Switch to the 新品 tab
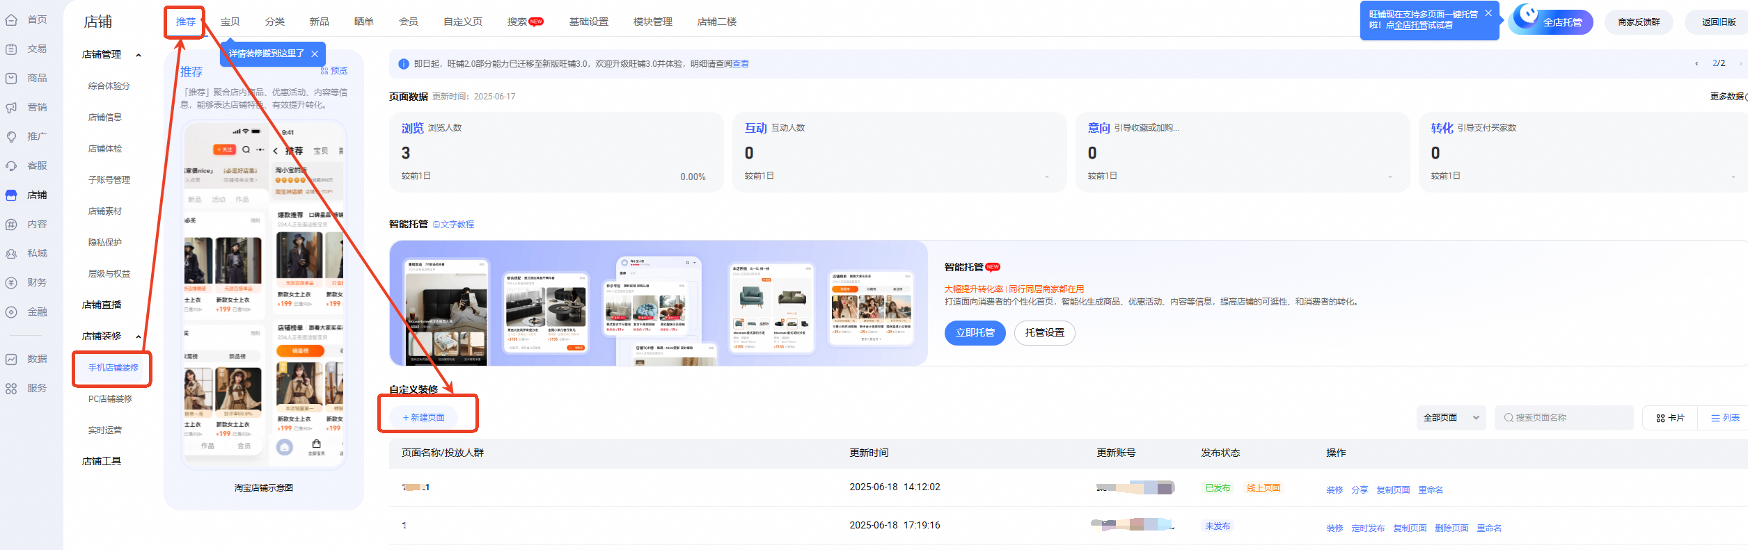This screenshot has height=550, width=1748. [320, 22]
